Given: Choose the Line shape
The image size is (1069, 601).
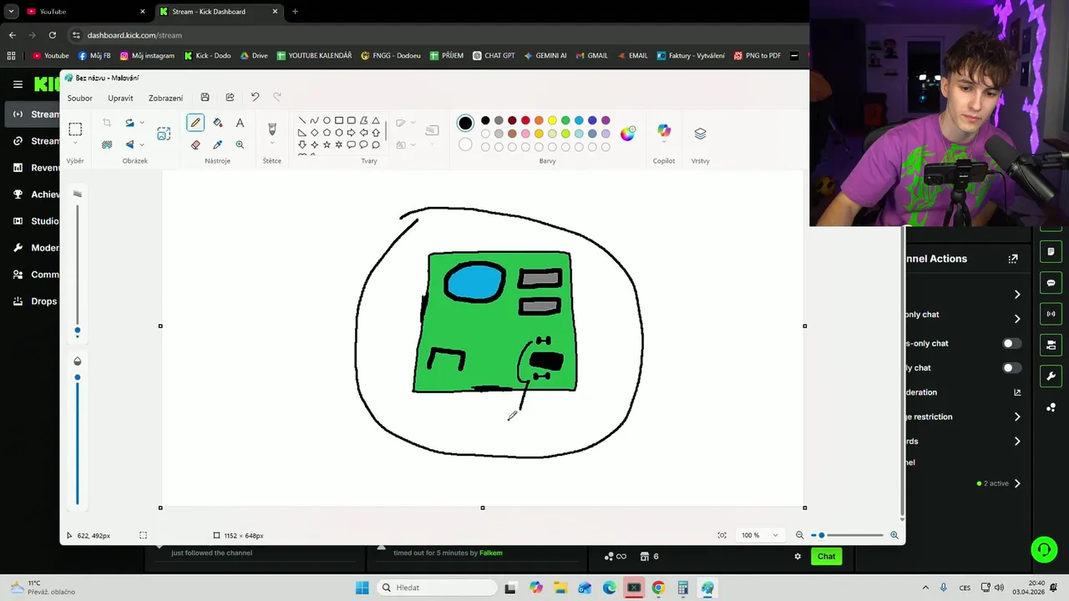Looking at the screenshot, I should pos(302,120).
